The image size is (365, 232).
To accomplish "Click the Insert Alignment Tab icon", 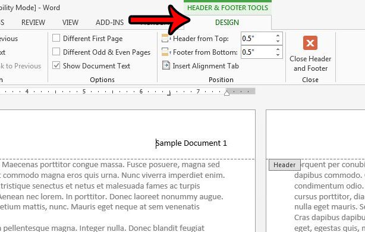I will [x=166, y=65].
